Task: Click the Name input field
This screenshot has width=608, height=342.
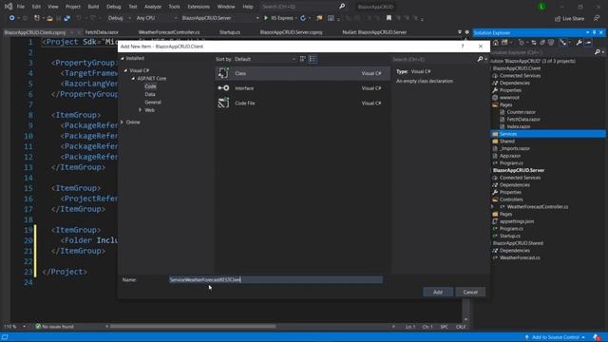Action: pos(276,279)
